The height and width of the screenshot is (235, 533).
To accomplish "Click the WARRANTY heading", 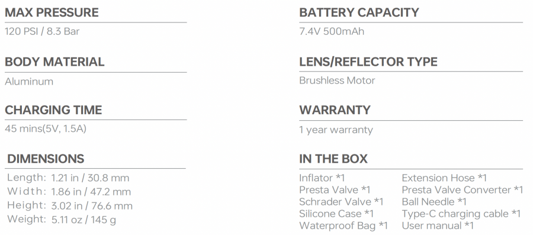I will tap(335, 110).
